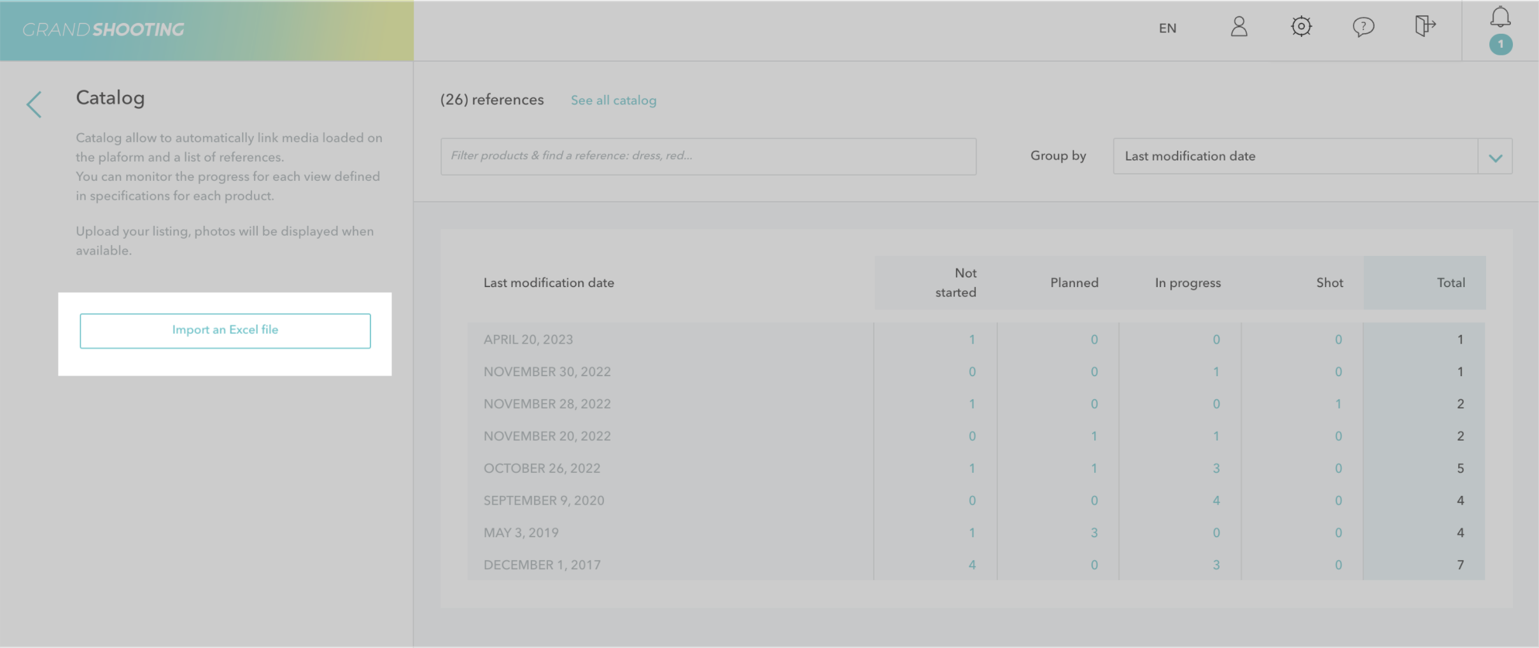
Task: Open the SEPTEMBER 9, 2020 row
Action: coord(976,500)
